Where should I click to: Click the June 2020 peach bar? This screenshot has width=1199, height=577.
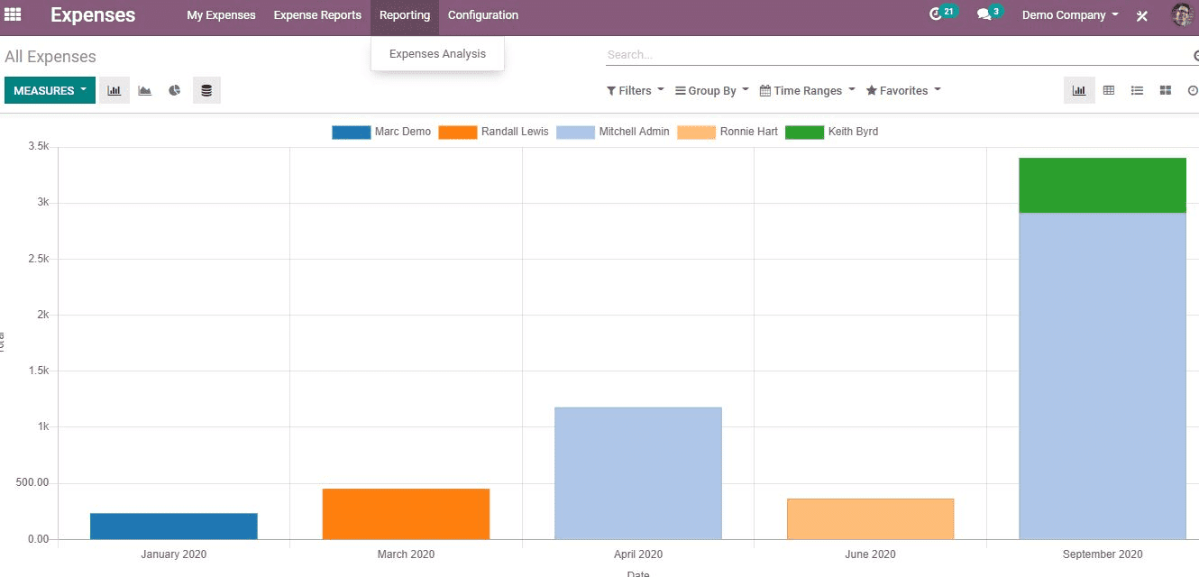coord(870,519)
